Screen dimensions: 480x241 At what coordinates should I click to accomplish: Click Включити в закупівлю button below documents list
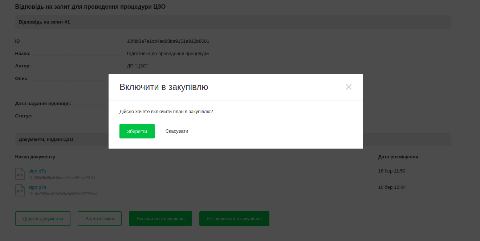tap(160, 219)
